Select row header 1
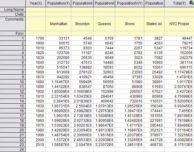Image resolution: width=194 pixels, height=152 pixels. click(13, 38)
